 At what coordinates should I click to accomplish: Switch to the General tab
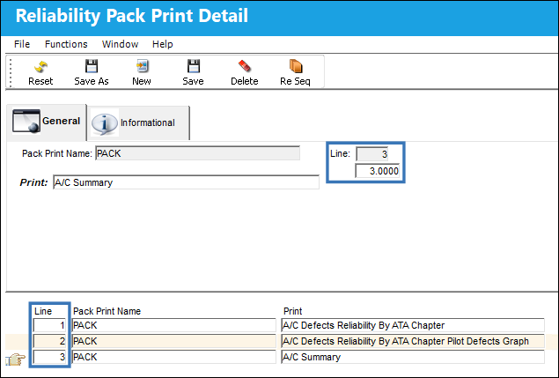(47, 122)
